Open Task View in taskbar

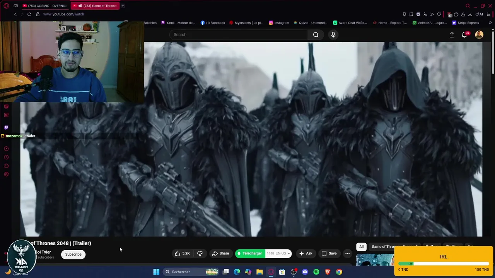(x=226, y=272)
